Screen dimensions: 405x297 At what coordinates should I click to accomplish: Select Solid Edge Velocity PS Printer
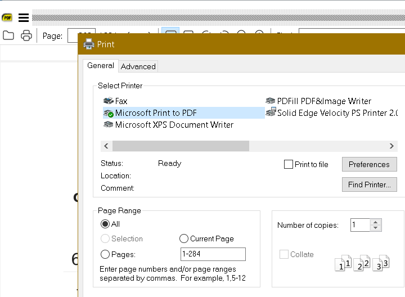[332, 113]
